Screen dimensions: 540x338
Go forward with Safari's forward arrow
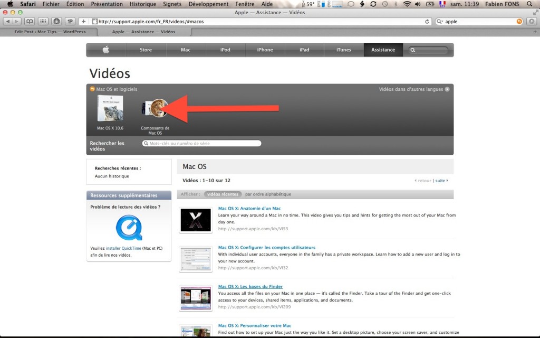16,21
